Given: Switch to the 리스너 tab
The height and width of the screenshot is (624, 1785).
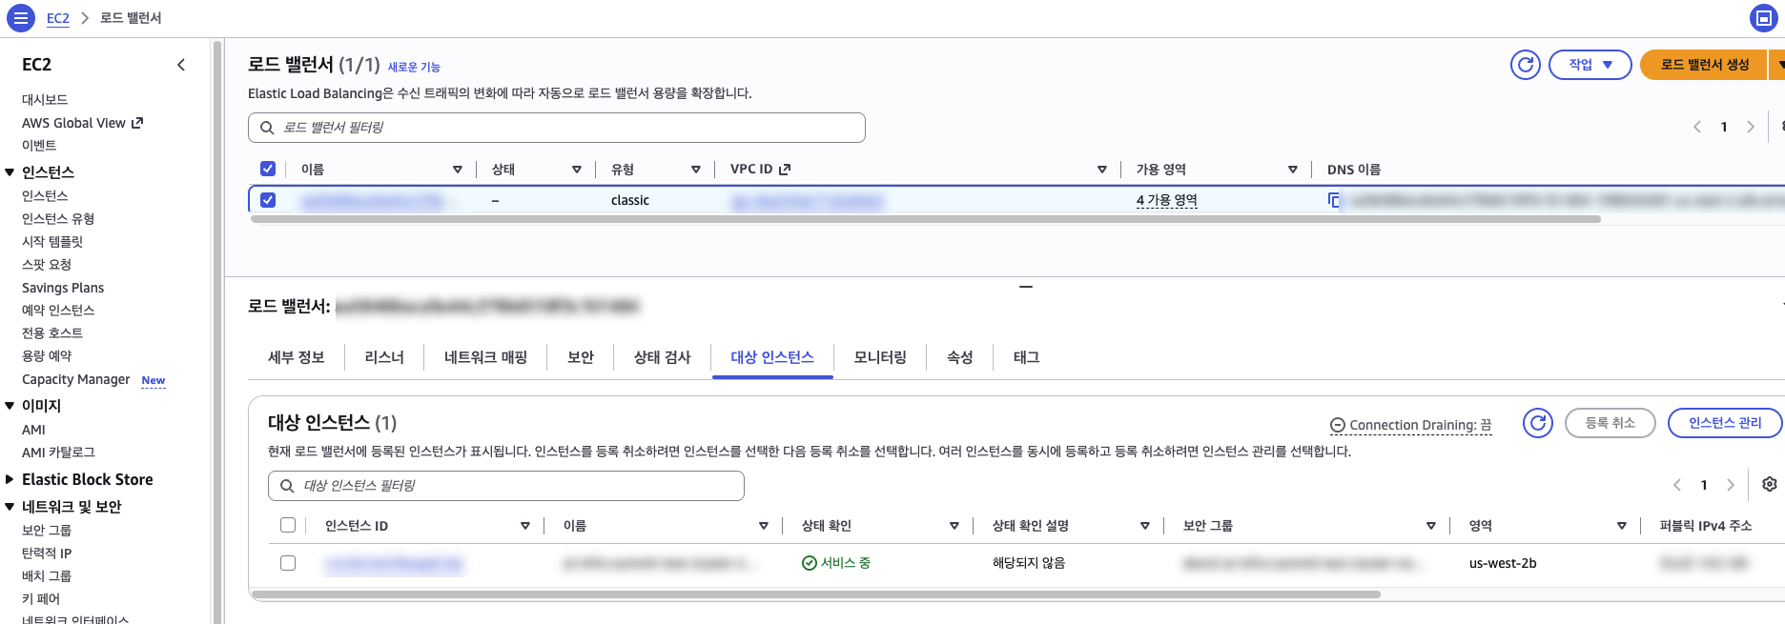Looking at the screenshot, I should (x=384, y=357).
